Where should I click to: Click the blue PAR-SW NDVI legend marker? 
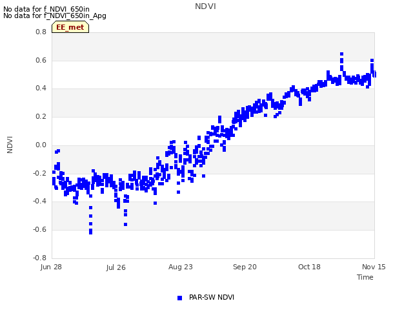pyautogui.click(x=179, y=298)
